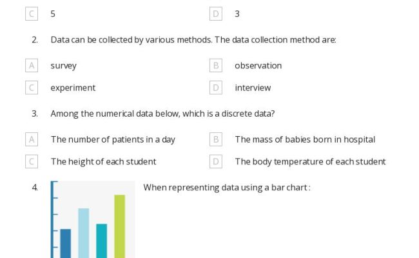This screenshot has width=419, height=258.
Task: Choose D, body temperature of each student
Action: point(216,161)
